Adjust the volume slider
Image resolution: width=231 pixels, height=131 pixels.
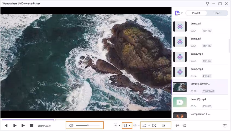click(88, 125)
